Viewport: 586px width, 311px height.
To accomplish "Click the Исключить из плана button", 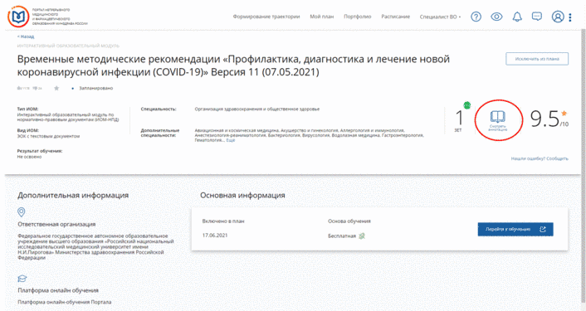I will (537, 59).
